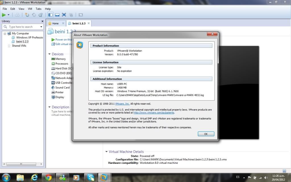The width and height of the screenshot is (291, 182).
Task: Collapse the Virtual Machine Details section
Action: click(106, 152)
